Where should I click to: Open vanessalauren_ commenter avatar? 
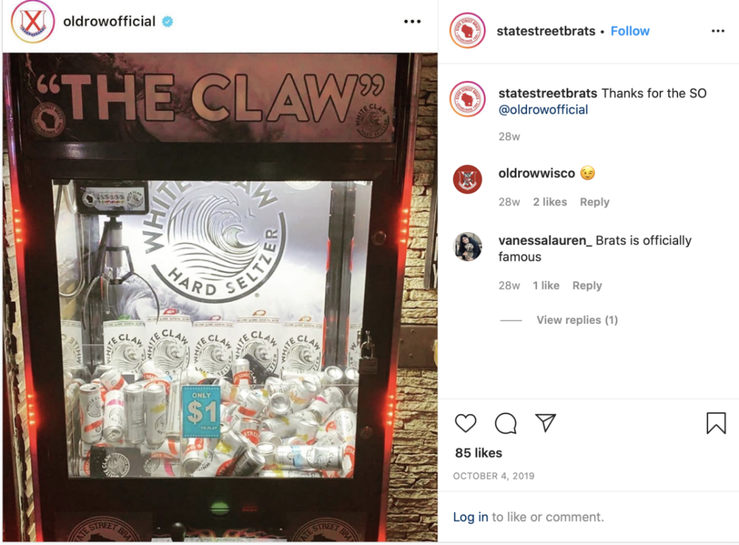point(467,246)
